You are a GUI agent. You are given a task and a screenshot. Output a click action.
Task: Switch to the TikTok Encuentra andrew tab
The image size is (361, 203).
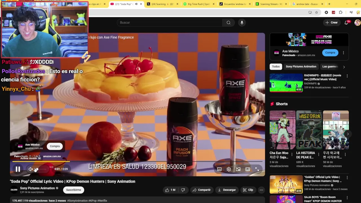[x=235, y=4]
